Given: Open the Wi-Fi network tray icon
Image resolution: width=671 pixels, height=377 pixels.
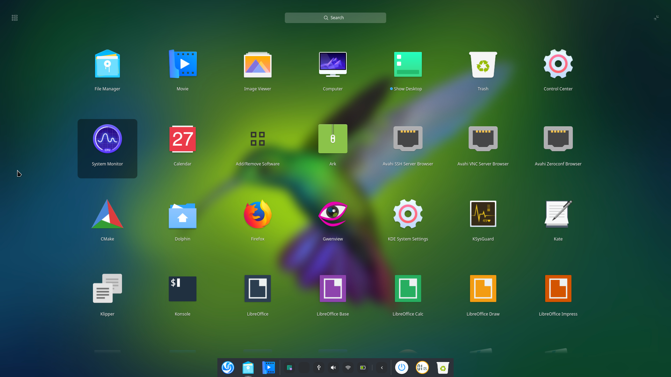Looking at the screenshot, I should click(x=348, y=368).
